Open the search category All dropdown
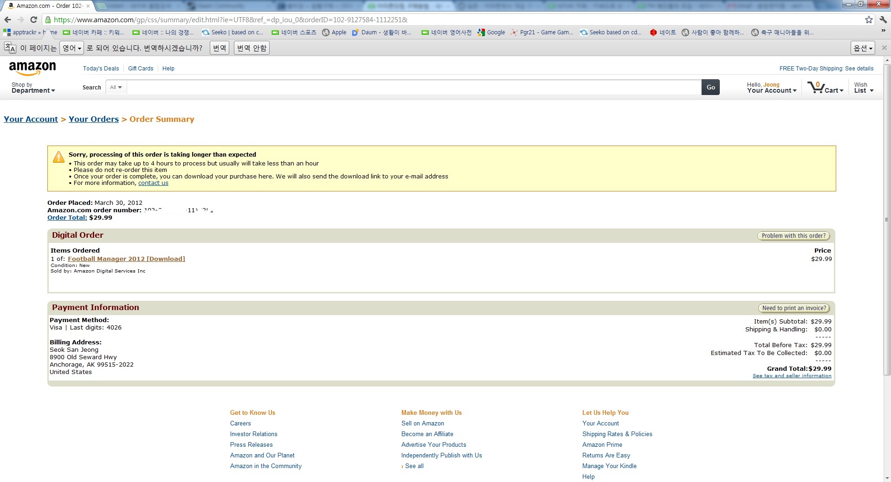Viewport: 891px width, 482px height. point(116,87)
